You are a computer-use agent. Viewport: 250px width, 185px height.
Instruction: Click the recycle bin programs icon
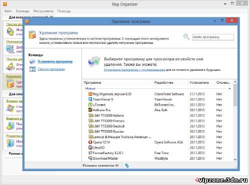(94, 61)
